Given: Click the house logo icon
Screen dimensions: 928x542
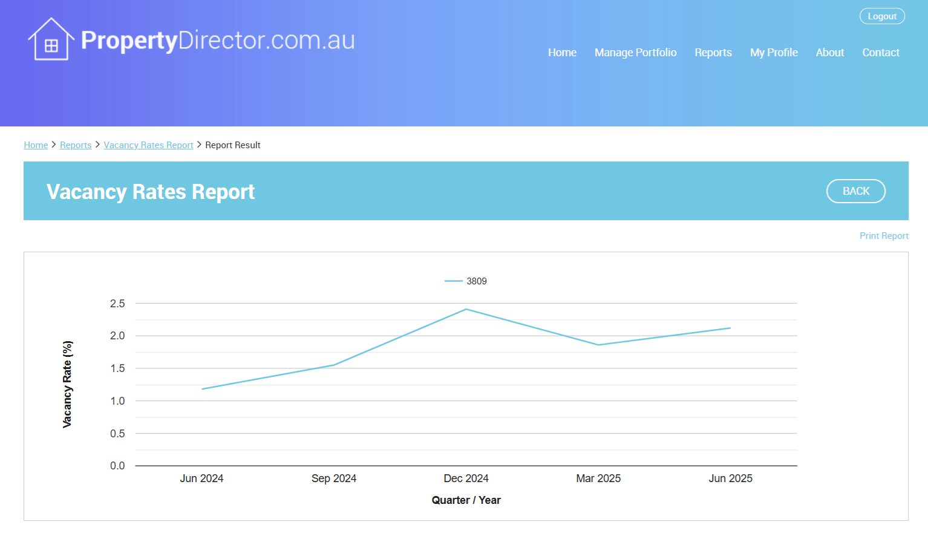Looking at the screenshot, I should tap(51, 40).
